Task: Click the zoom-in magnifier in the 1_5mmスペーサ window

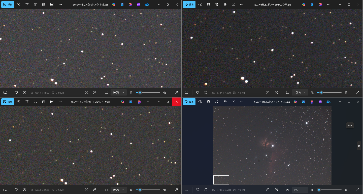Action: coord(164,190)
